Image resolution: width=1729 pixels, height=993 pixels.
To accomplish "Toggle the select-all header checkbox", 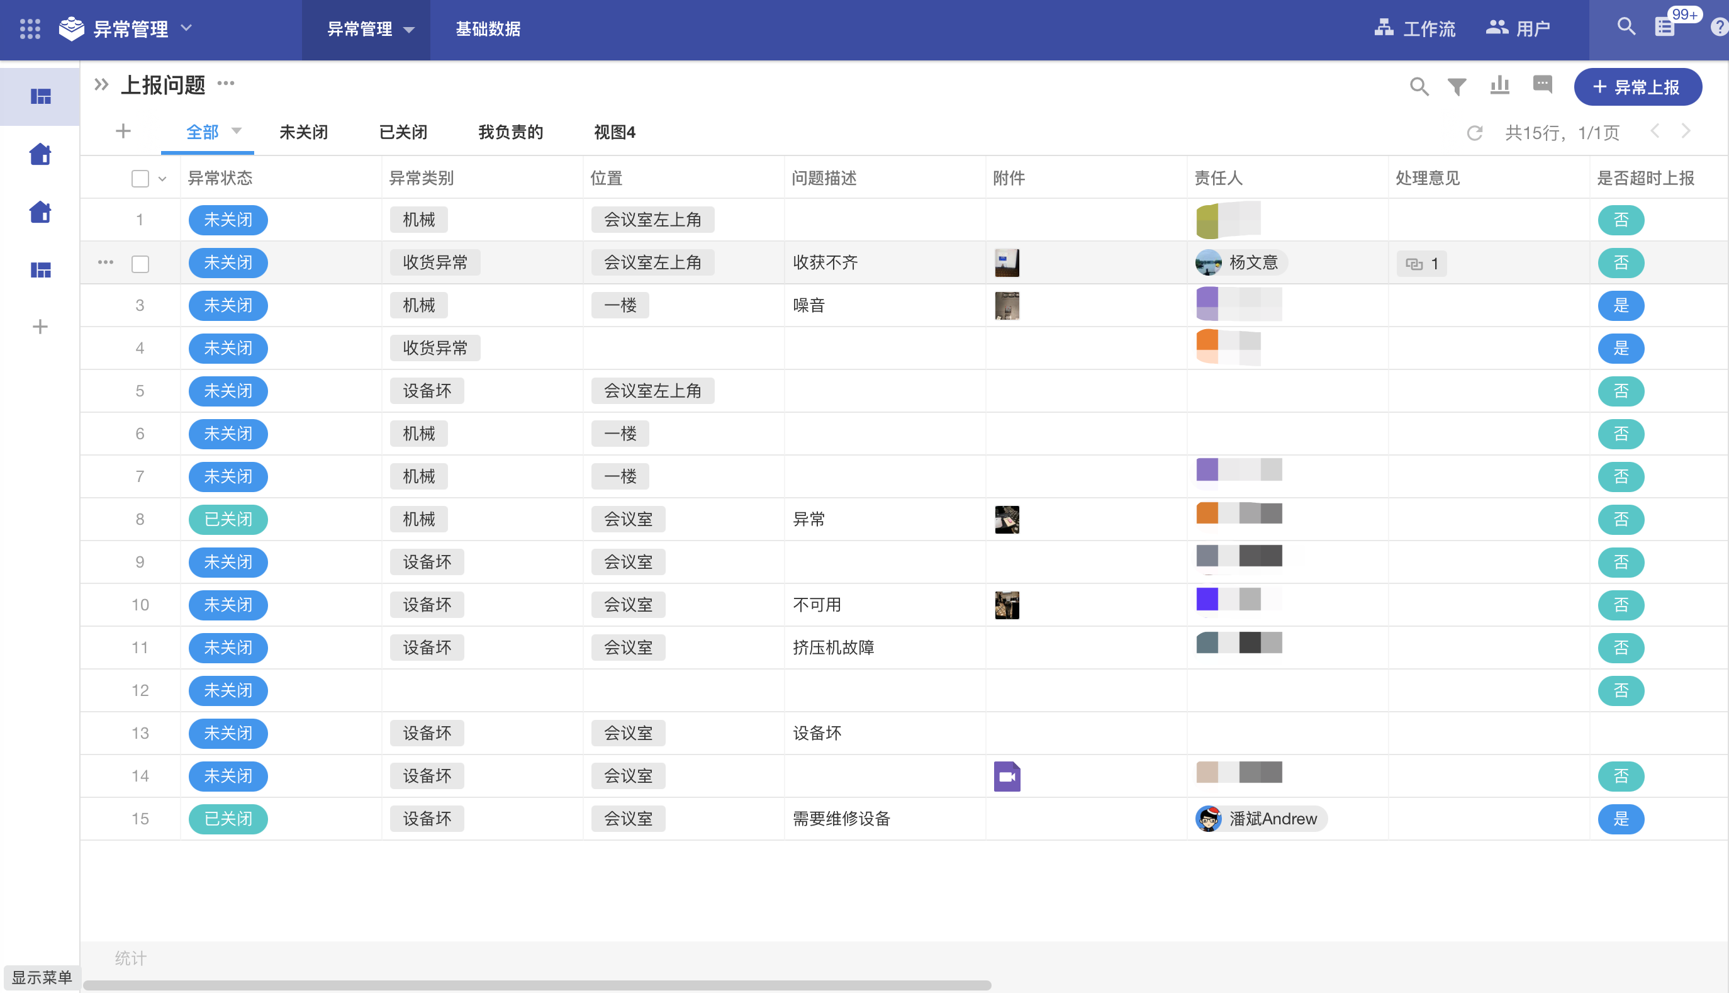I will [140, 179].
